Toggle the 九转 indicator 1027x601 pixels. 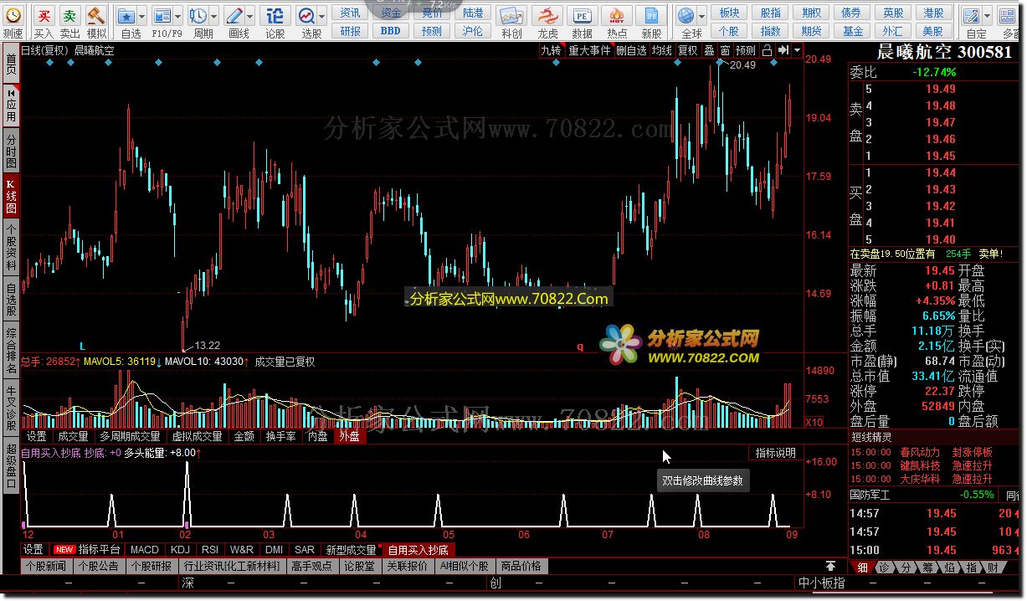coord(551,50)
